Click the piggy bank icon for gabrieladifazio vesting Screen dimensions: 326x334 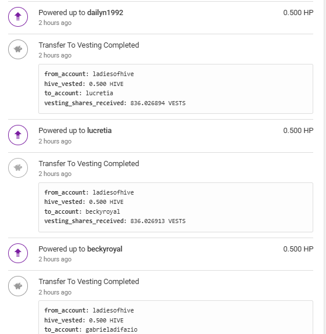point(18,286)
